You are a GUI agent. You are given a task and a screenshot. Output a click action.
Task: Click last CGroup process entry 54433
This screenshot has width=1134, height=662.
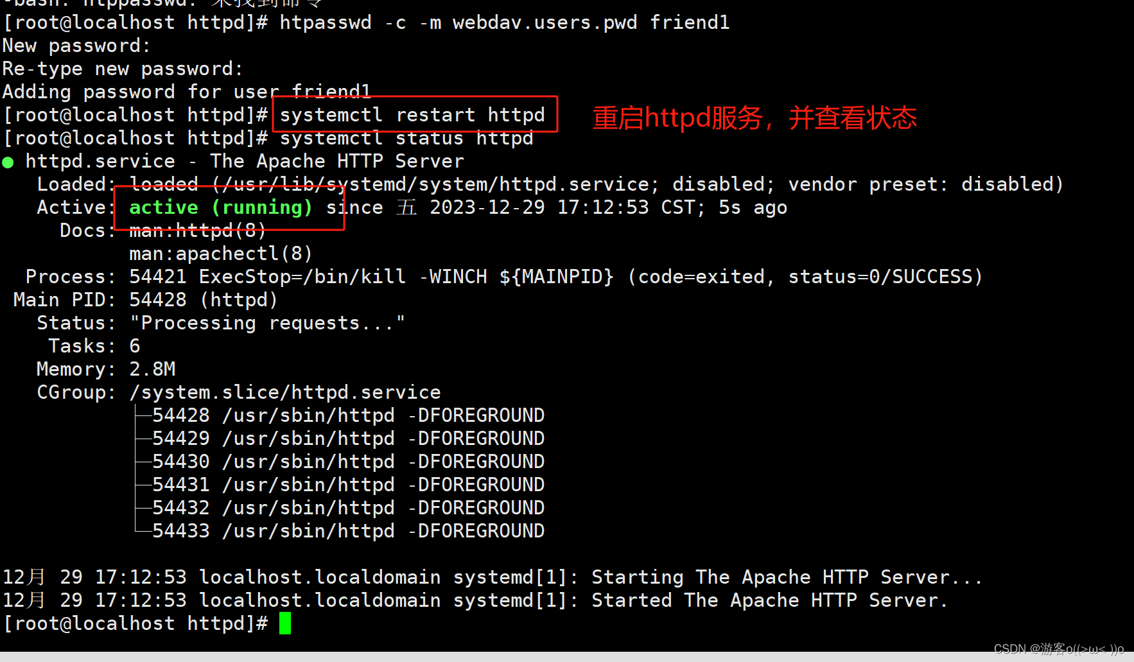[x=349, y=531]
